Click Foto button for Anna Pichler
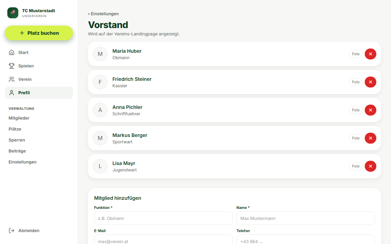Image resolution: width=391 pixels, height=244 pixels. [x=356, y=110]
